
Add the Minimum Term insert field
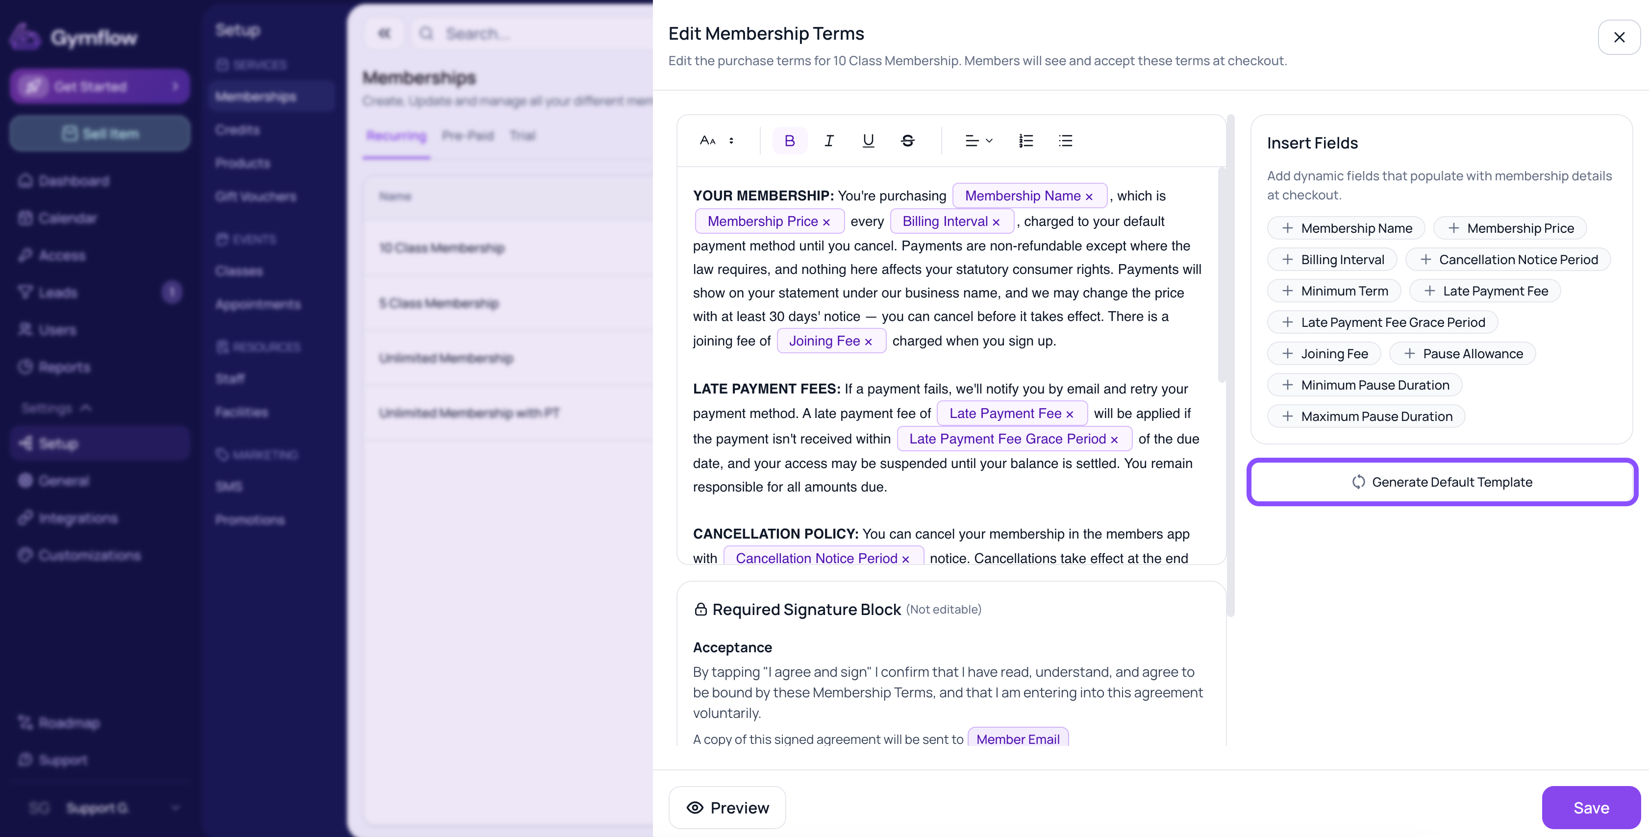1334,291
